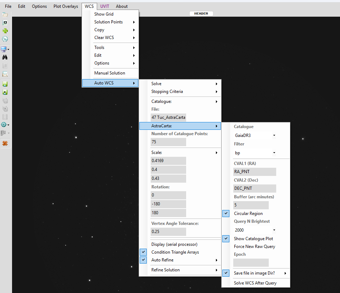This screenshot has height=293, width=340.
Task: Toggle Show Catalogue Plot checkbox
Action: tap(226, 239)
